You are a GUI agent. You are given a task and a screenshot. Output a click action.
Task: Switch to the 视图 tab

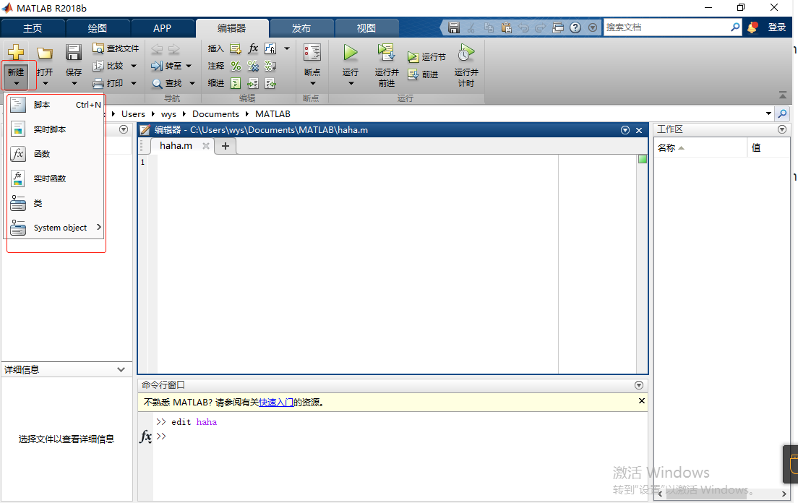tap(366, 28)
